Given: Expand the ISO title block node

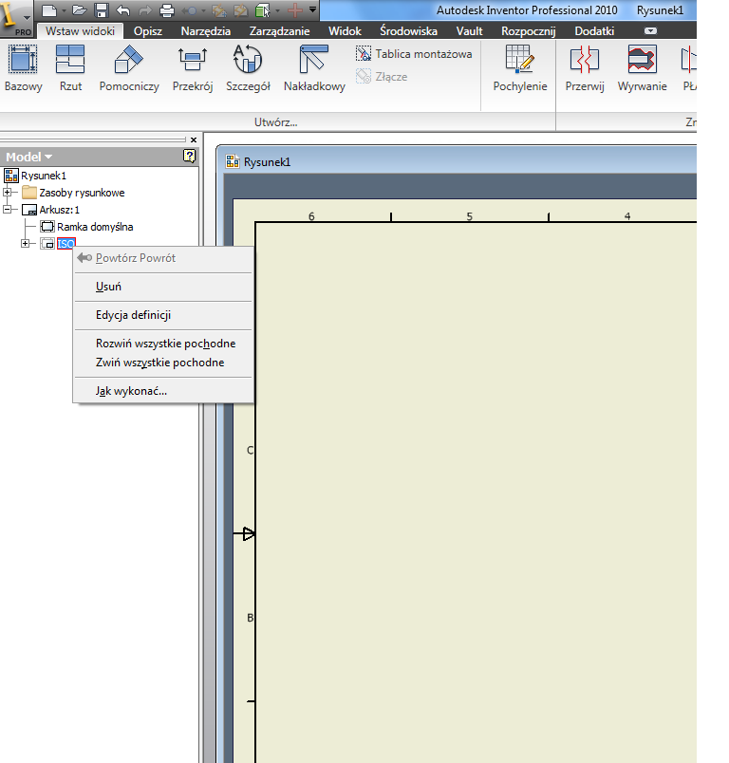Looking at the screenshot, I should [x=26, y=243].
